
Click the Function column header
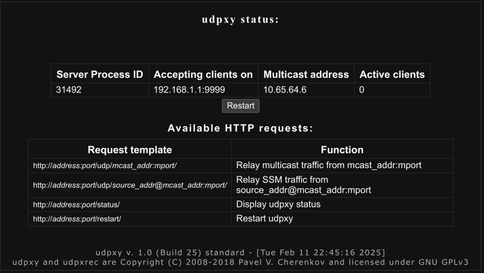[342, 150]
